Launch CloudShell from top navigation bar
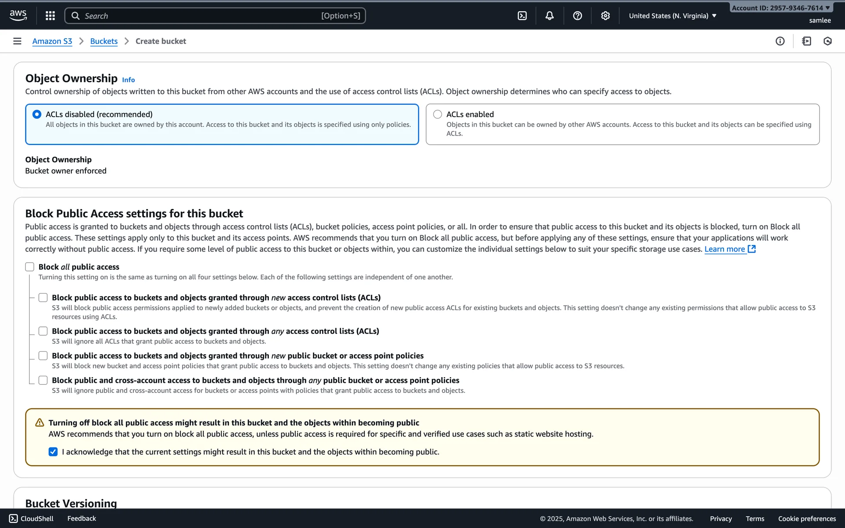Screen dimensions: 845x528 tap(522, 16)
